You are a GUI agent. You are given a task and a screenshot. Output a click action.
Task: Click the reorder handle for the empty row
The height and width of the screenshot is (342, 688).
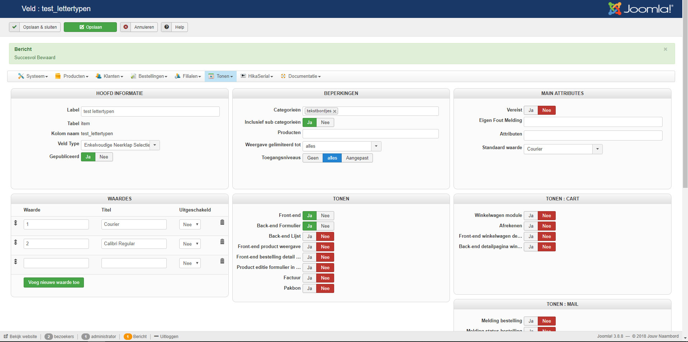(15, 261)
